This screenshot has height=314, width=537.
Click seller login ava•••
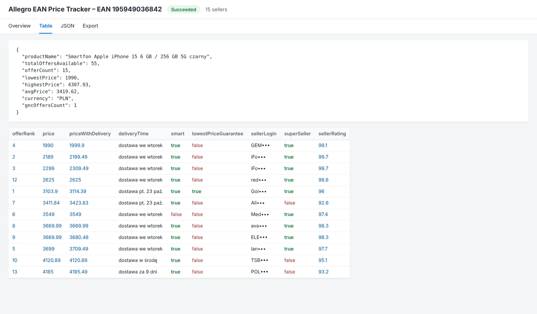tap(259, 226)
